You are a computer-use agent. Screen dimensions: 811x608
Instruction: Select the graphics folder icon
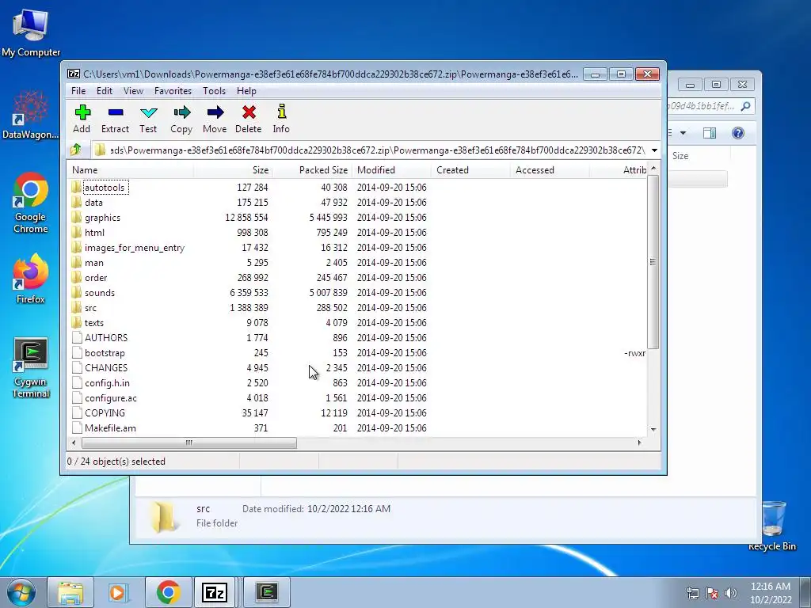[x=77, y=217]
